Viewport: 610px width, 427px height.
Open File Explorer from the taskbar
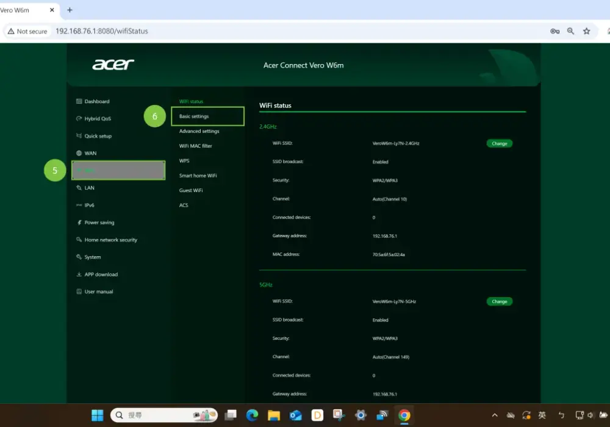coord(274,415)
